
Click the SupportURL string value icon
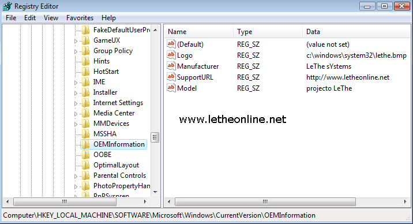pos(171,77)
